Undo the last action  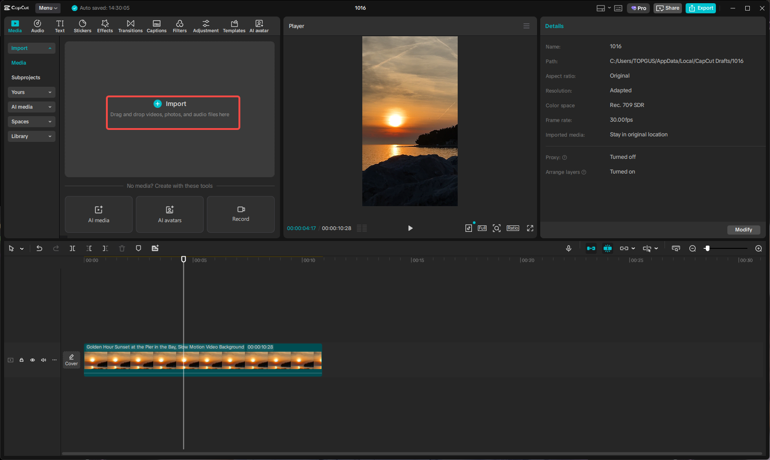39,248
